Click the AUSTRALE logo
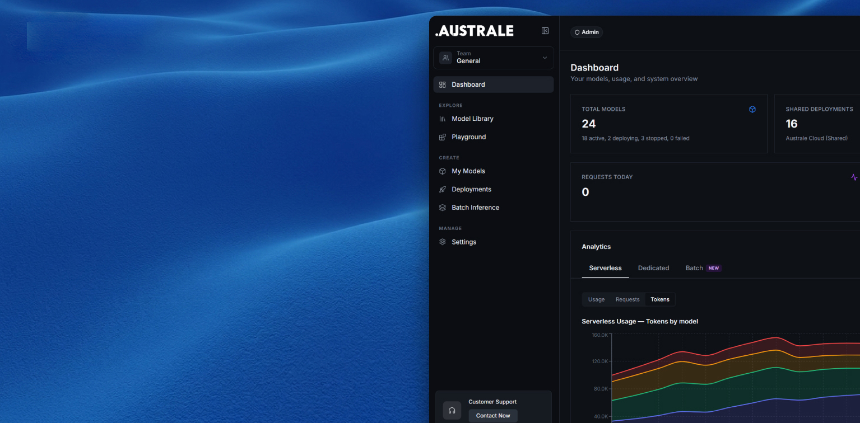860x423 pixels. tap(475, 31)
